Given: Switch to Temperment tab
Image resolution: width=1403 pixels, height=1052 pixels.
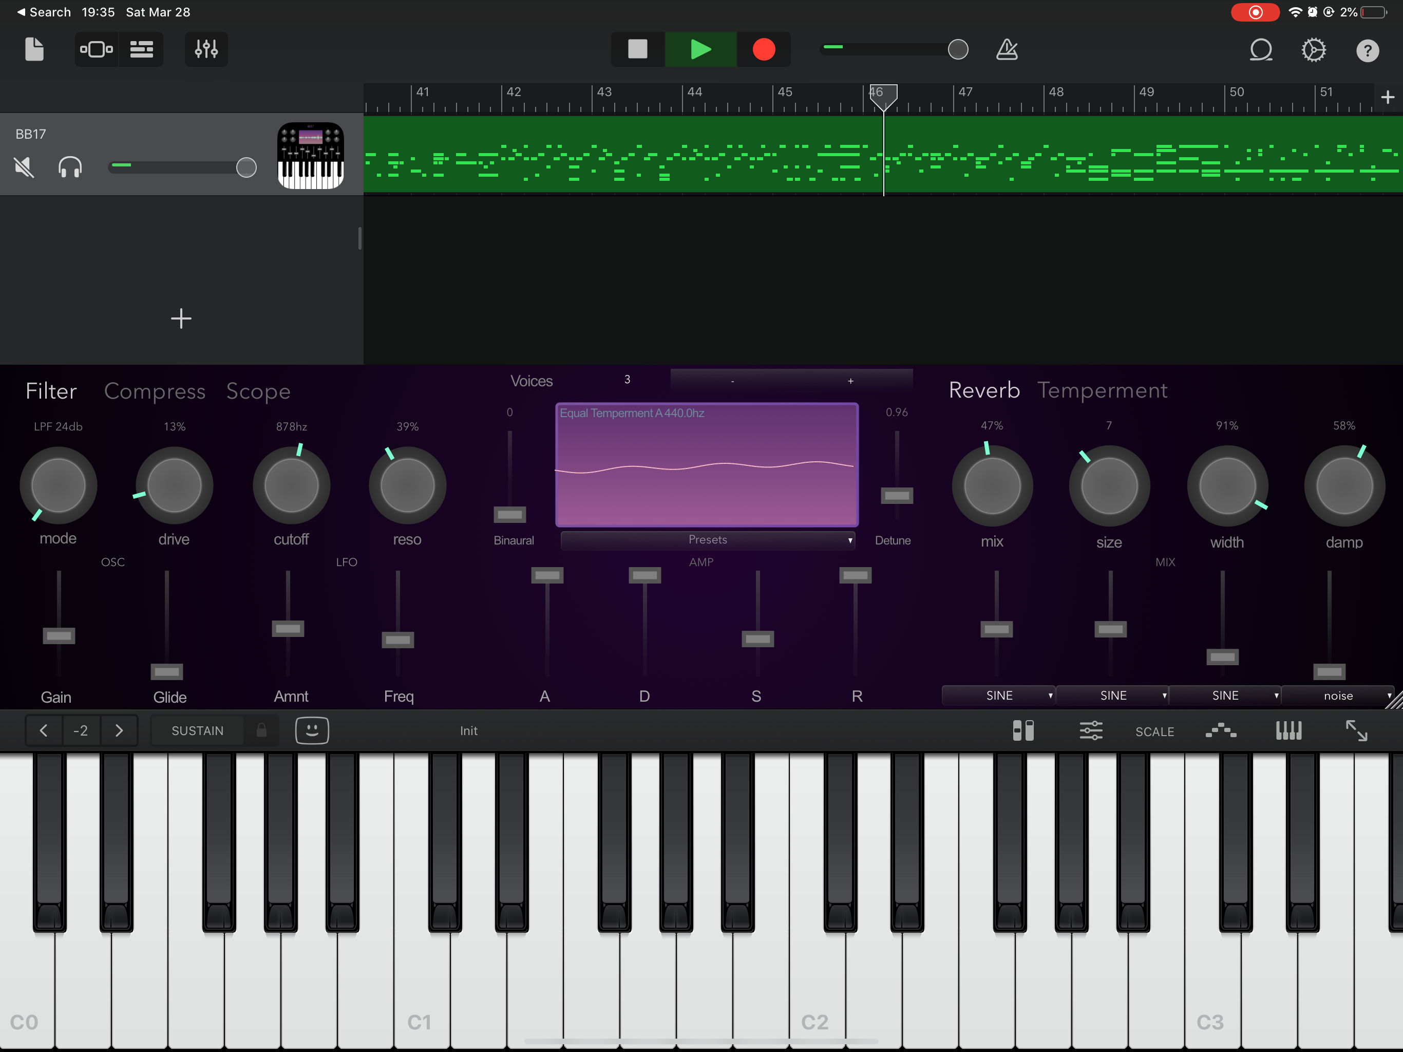Looking at the screenshot, I should tap(1102, 390).
